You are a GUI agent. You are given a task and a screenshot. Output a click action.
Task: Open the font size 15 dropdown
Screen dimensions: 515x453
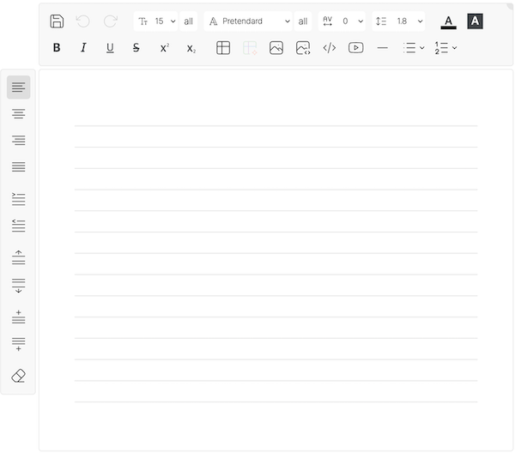point(155,21)
